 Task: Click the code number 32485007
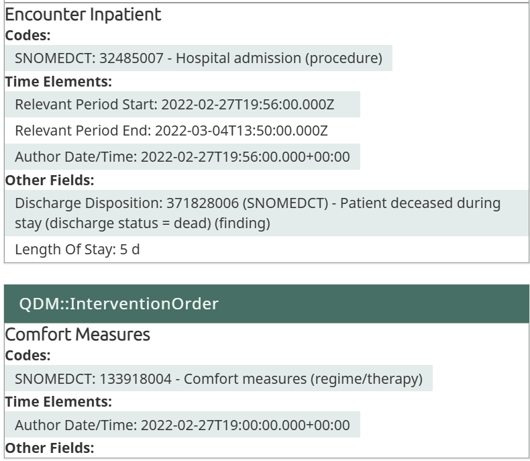[x=131, y=58]
